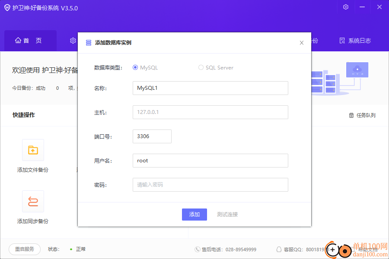The image size is (389, 259).
Task: Click the home icon on 首页 tab
Action: [x=18, y=40]
